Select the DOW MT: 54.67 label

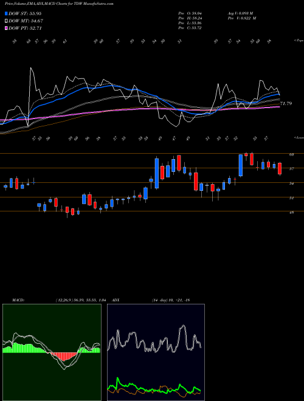coord(26,21)
